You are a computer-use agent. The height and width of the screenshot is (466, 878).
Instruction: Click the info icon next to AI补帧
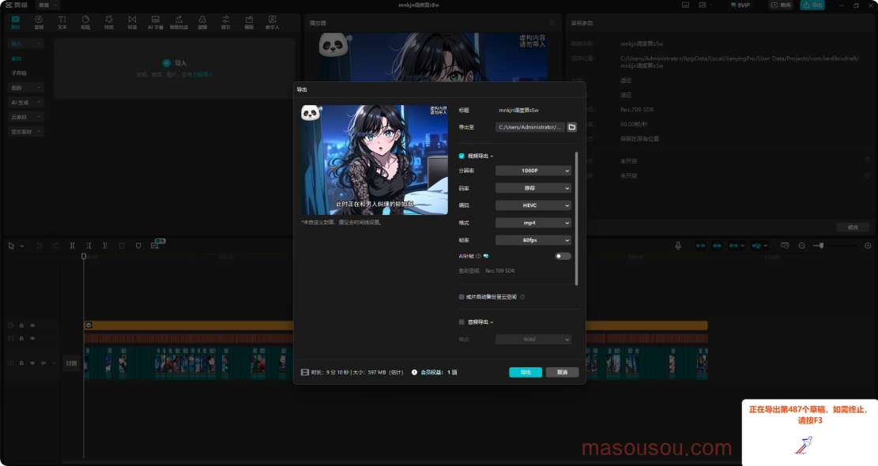point(478,256)
